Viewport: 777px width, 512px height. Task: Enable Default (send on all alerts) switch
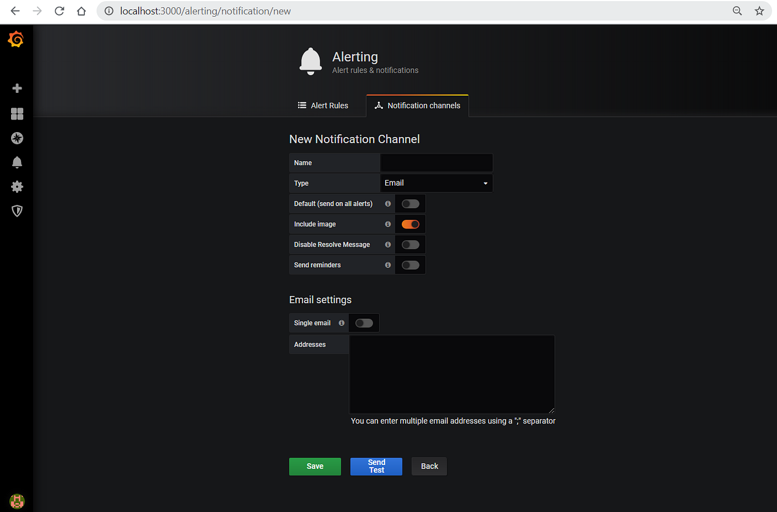411,204
